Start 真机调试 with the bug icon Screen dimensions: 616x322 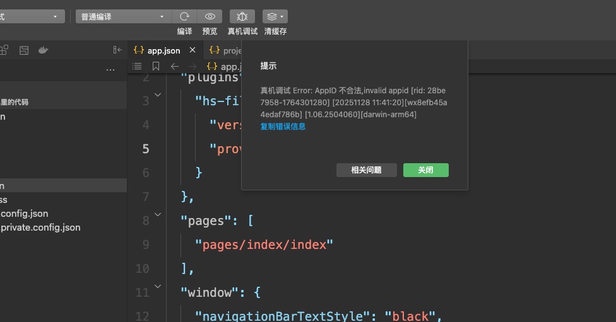point(242,16)
